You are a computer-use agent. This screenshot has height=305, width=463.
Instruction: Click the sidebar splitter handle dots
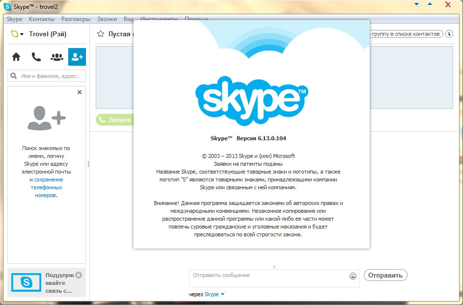click(x=88, y=164)
